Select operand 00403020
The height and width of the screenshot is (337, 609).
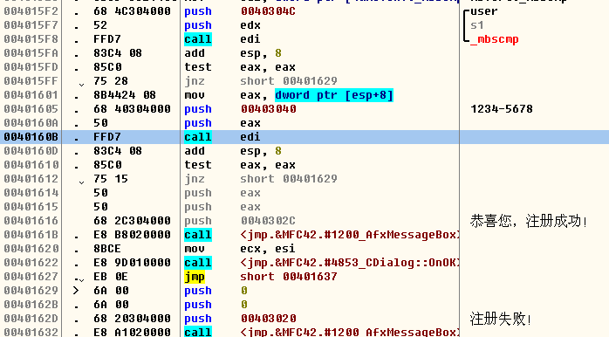268,320
